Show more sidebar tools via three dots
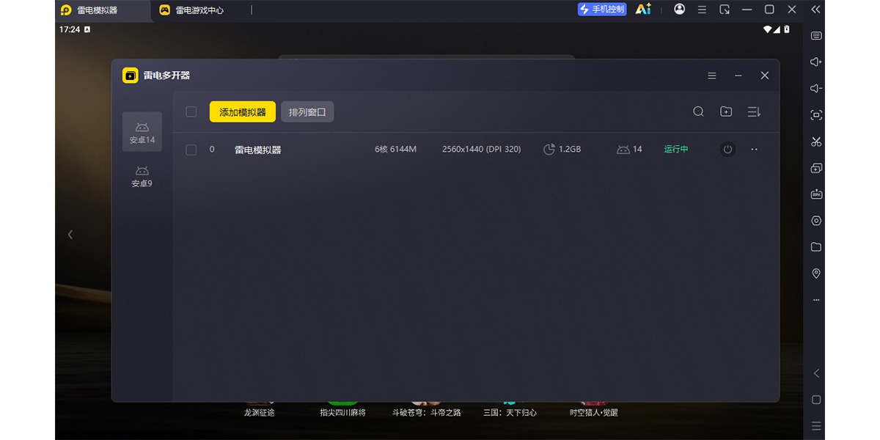The image size is (880, 440). point(816,300)
